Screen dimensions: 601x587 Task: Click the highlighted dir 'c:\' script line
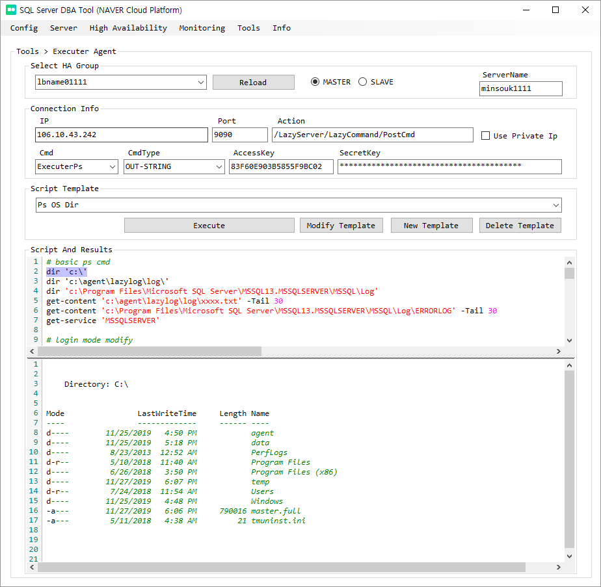67,272
